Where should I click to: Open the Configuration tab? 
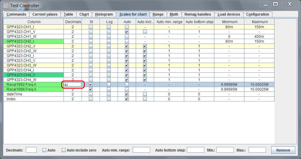[x=257, y=14]
